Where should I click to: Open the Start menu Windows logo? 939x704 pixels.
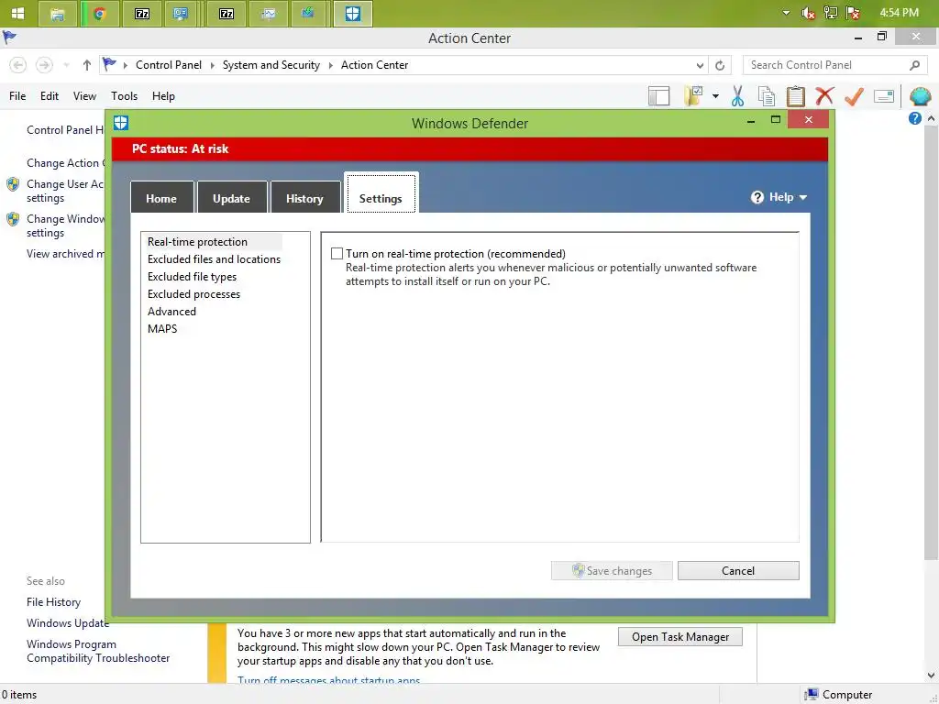[18, 13]
